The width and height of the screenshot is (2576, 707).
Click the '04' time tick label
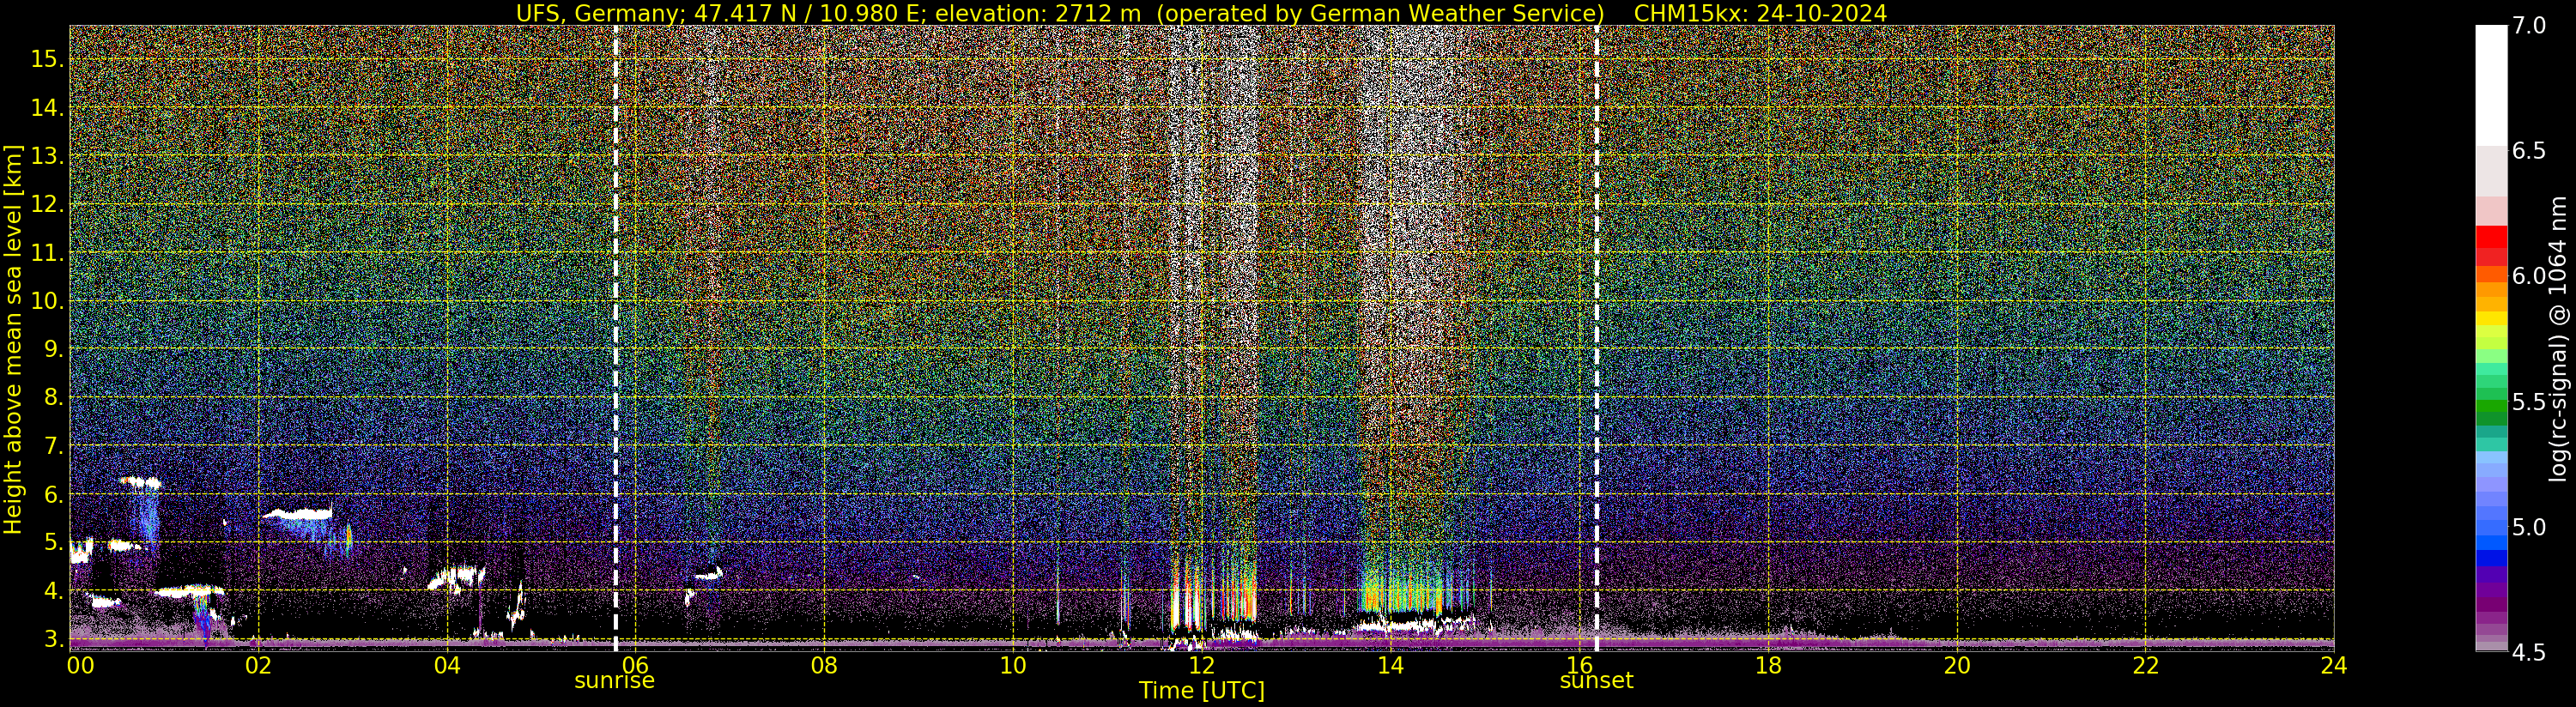coord(447,665)
